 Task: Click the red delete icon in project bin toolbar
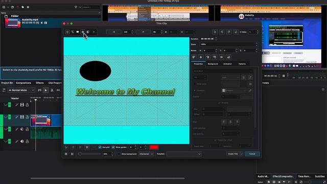click(17, 7)
